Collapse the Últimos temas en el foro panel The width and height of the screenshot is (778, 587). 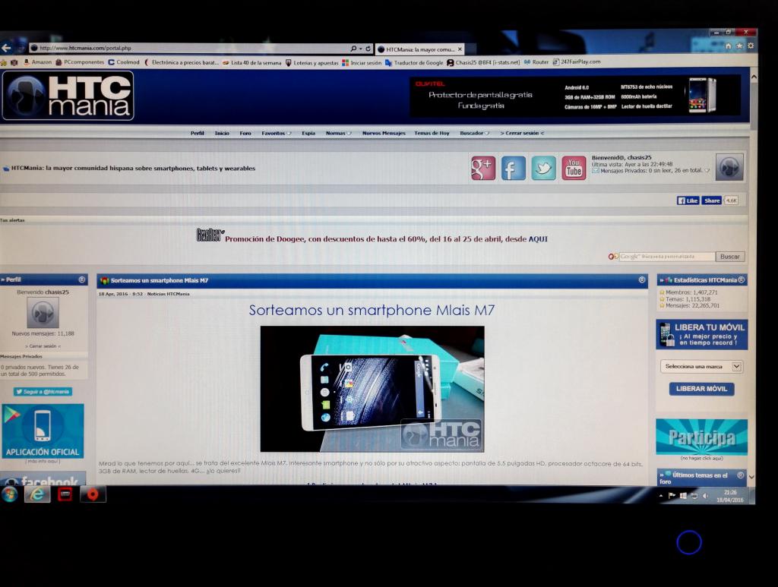[x=740, y=475]
